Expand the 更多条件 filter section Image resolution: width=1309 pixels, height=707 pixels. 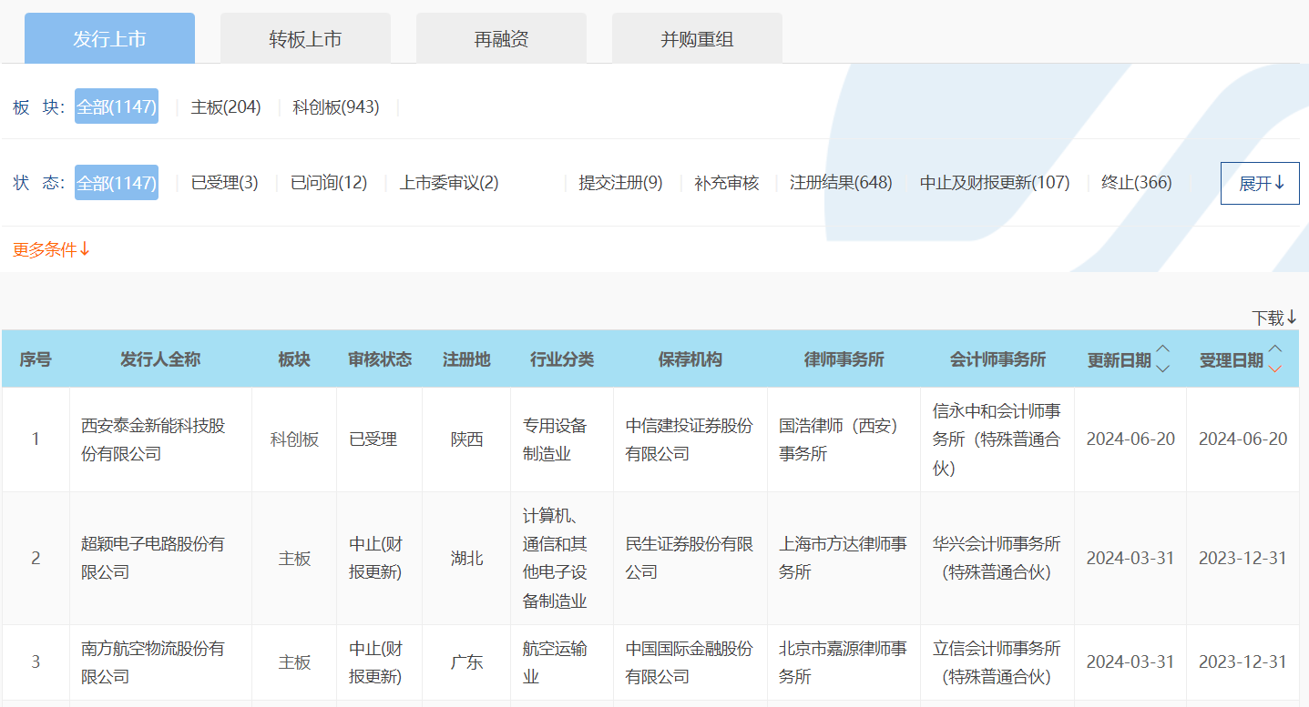49,248
